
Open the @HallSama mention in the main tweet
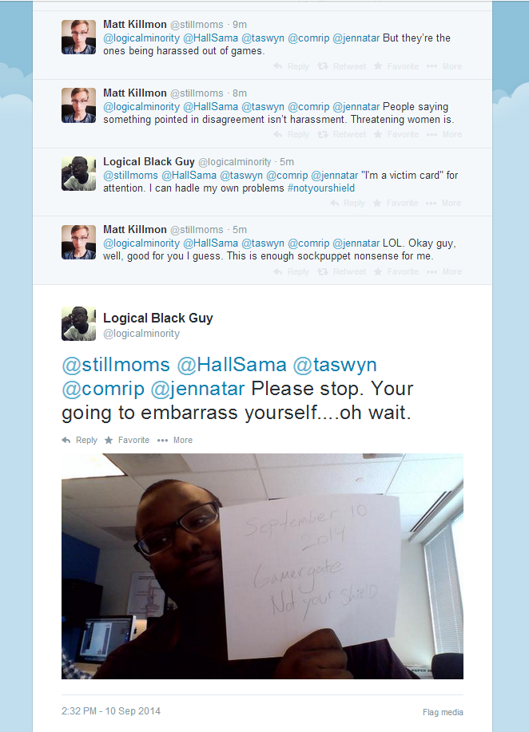(231, 365)
